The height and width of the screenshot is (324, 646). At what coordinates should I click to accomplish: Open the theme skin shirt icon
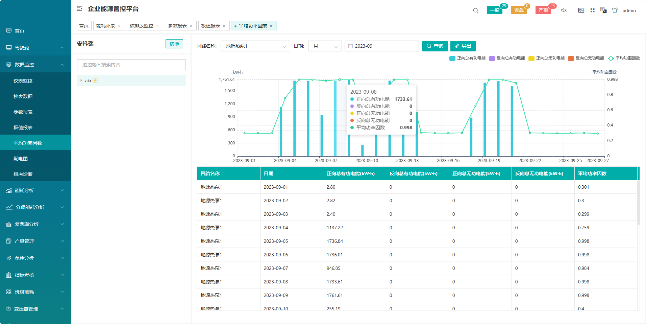615,10
